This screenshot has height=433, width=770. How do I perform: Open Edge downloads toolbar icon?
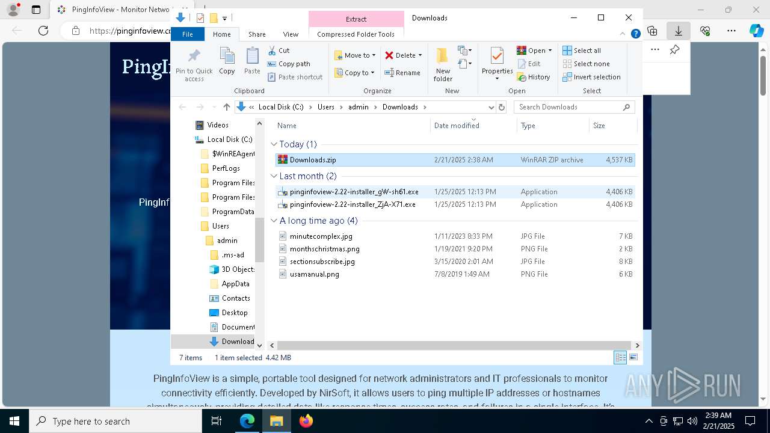(x=678, y=31)
